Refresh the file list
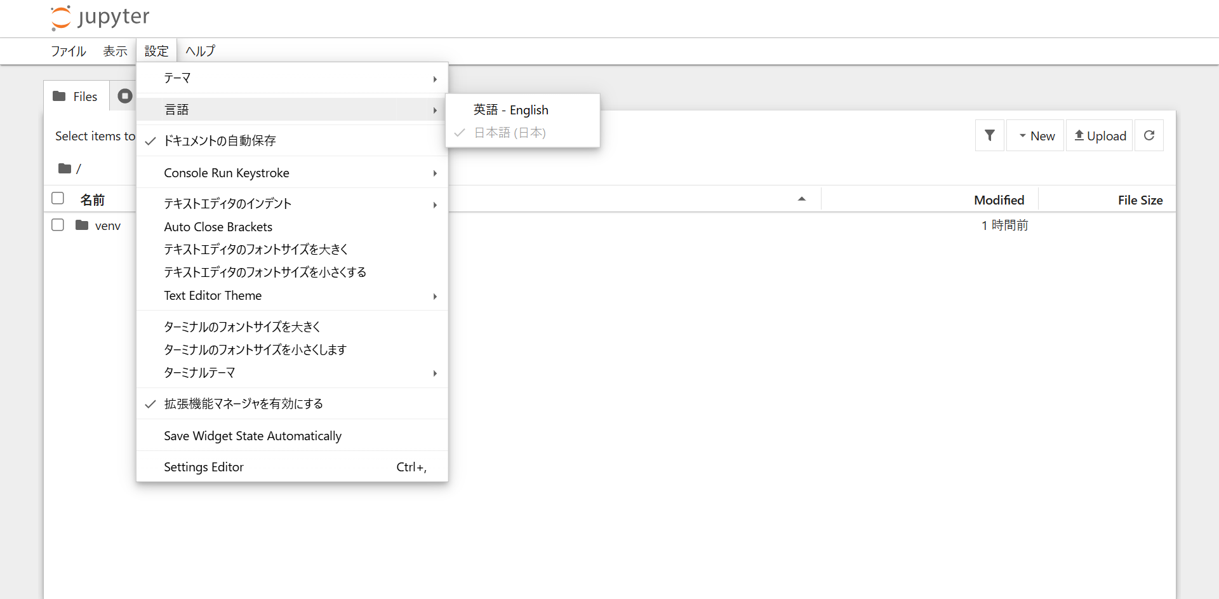 click(1149, 135)
